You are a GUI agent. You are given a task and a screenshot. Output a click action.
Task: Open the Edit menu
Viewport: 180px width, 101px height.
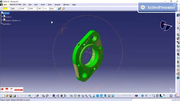click(x=30, y=5)
